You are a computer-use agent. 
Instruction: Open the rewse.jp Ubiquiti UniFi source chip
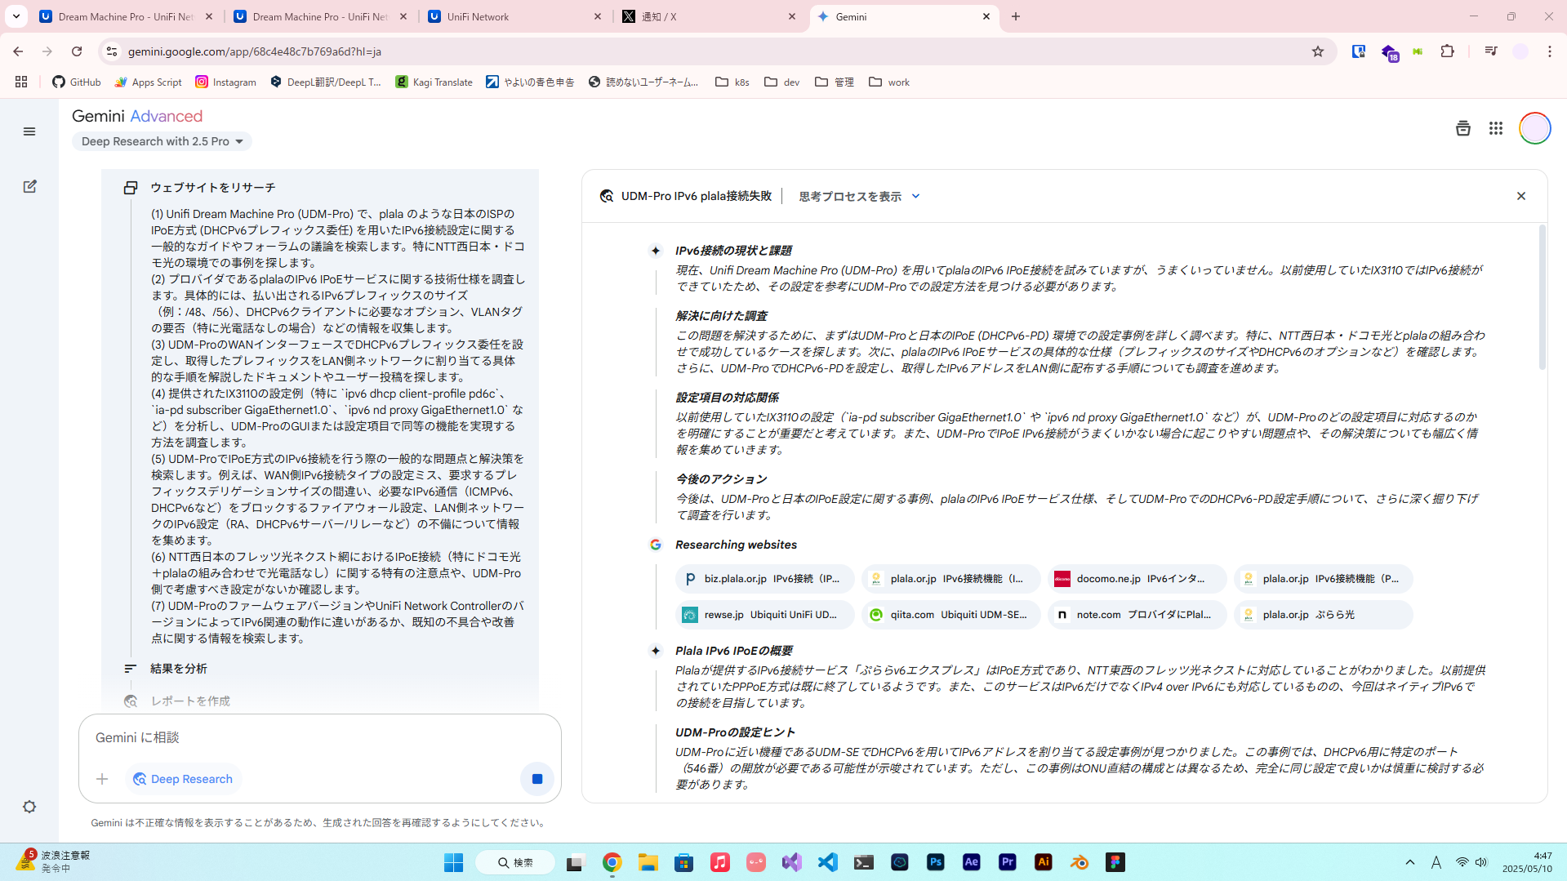pyautogui.click(x=764, y=615)
